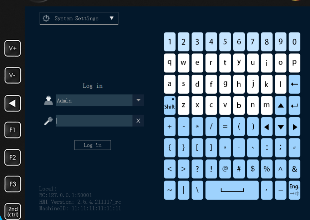Tap the letter p key
This screenshot has width=310, height=220.
coord(294,63)
